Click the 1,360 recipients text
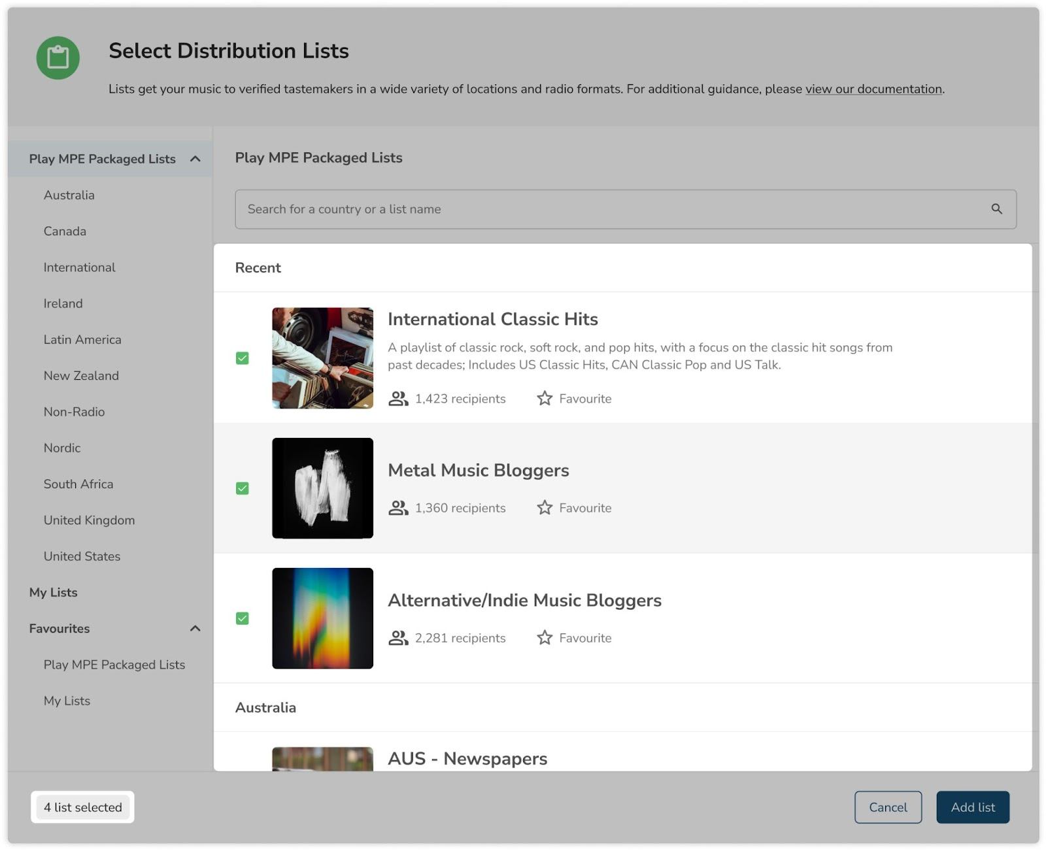The width and height of the screenshot is (1046, 851). click(460, 508)
